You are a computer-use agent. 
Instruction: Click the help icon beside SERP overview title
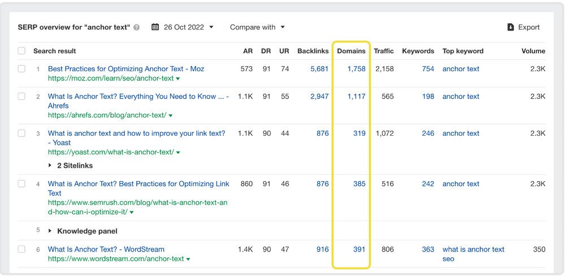[x=137, y=27]
